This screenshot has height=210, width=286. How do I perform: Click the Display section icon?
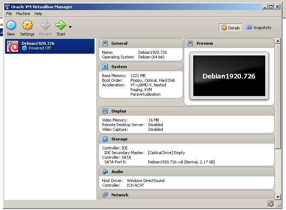click(x=105, y=111)
